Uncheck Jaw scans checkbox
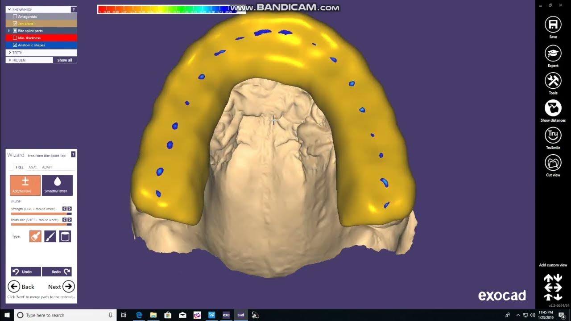The image size is (571, 321). pos(15,24)
